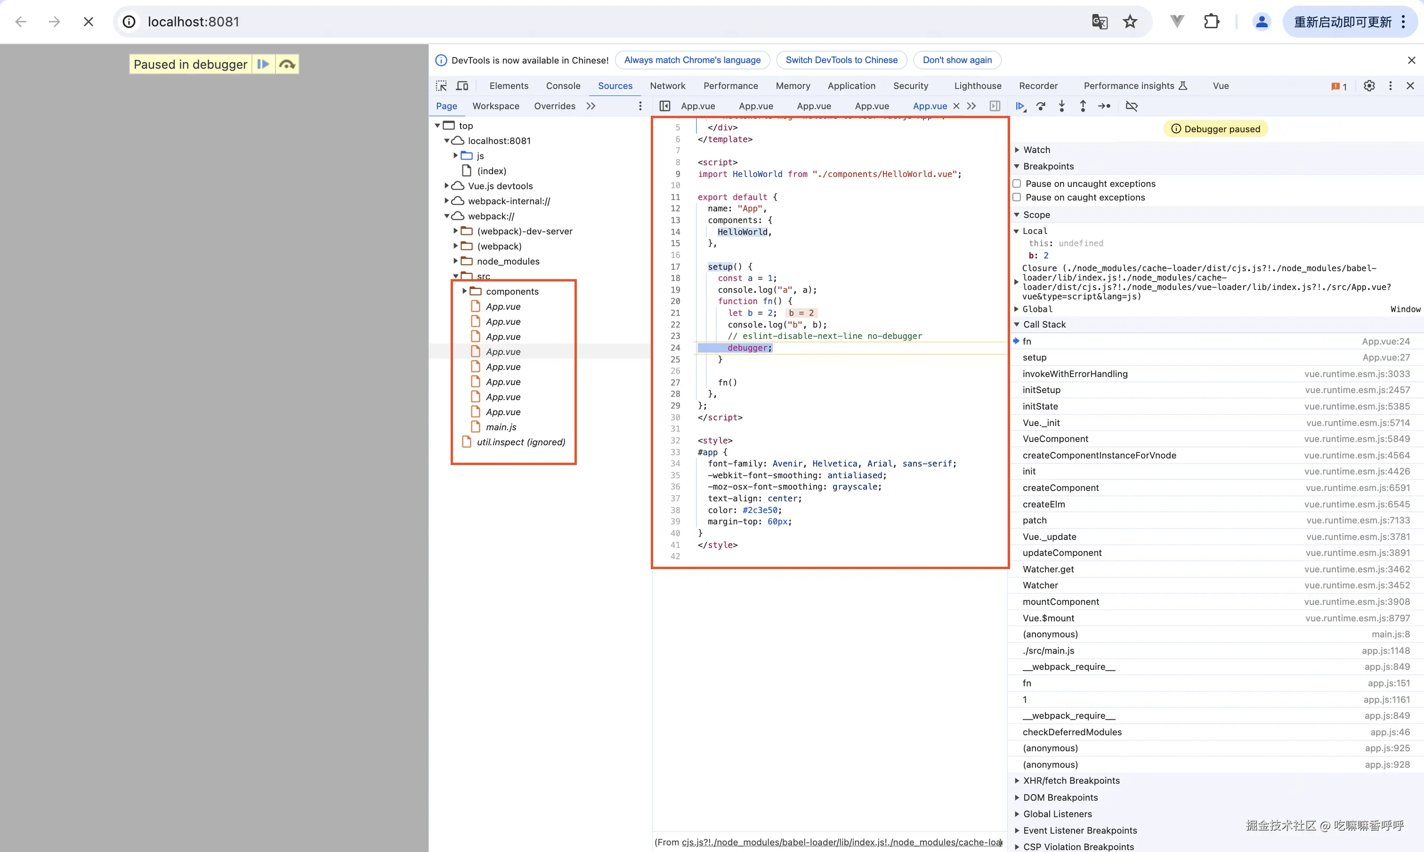Open the Console tab
The width and height of the screenshot is (1424, 852).
coord(563,86)
